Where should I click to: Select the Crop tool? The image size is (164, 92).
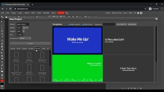pos(2,34)
